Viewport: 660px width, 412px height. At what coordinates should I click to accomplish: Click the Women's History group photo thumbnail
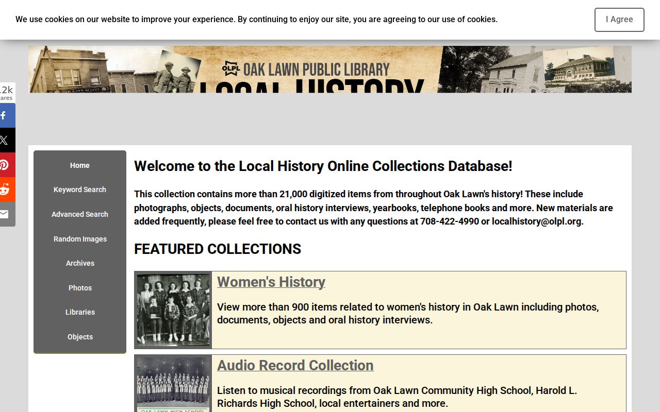pyautogui.click(x=173, y=310)
